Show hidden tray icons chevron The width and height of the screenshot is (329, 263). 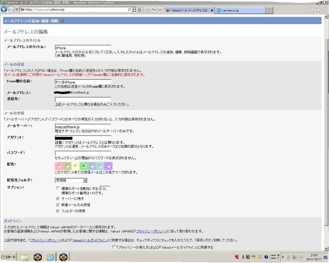[x=283, y=257]
